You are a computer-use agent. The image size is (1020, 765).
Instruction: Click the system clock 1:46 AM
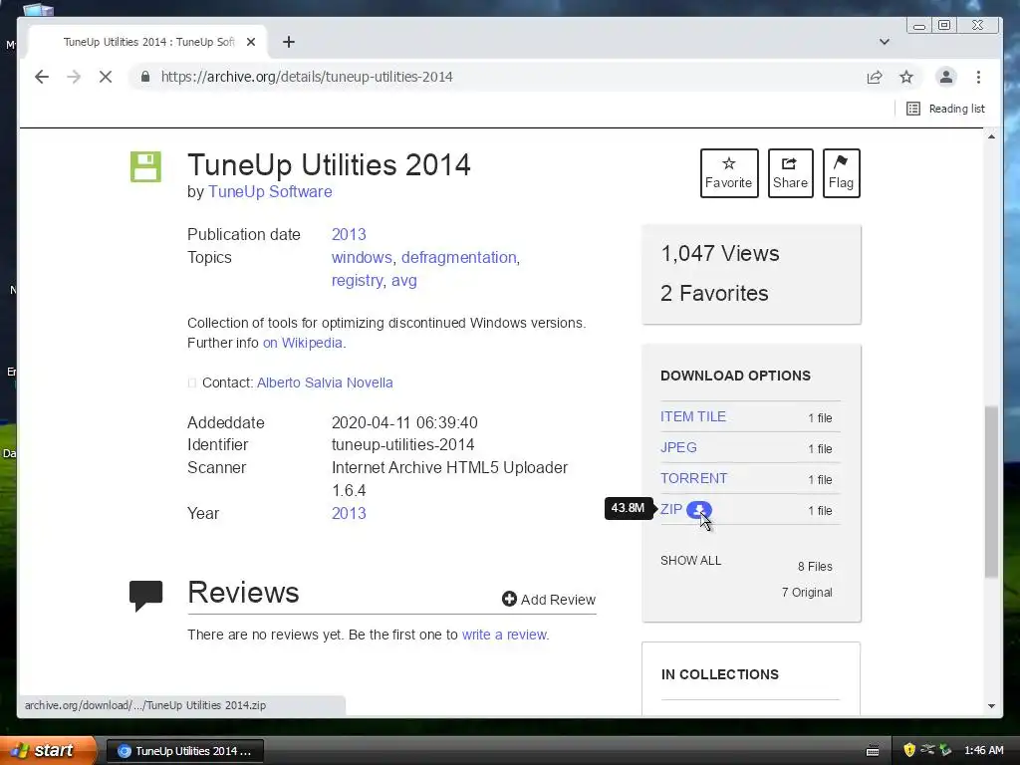[983, 750]
